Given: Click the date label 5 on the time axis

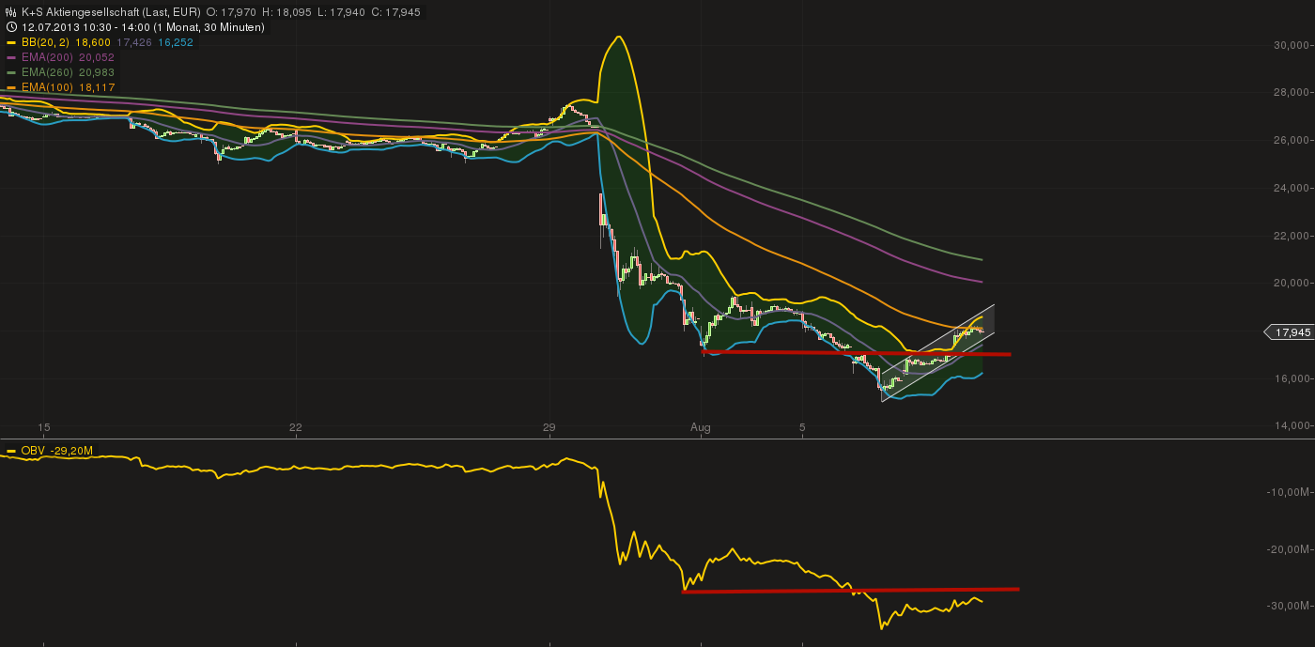Looking at the screenshot, I should (x=803, y=427).
